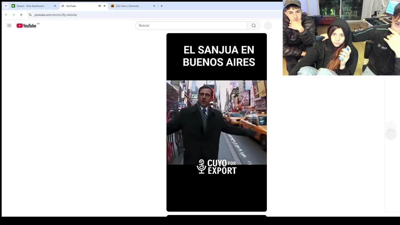
Task: Close the Donoclip Inbox tab
Action: tap(154, 6)
